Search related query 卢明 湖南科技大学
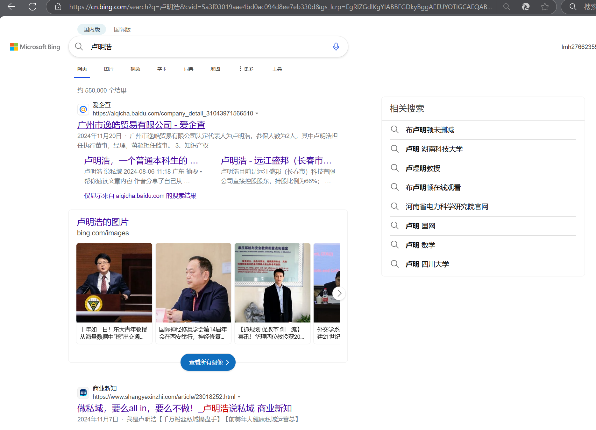The width and height of the screenshot is (596, 430). coord(434,149)
